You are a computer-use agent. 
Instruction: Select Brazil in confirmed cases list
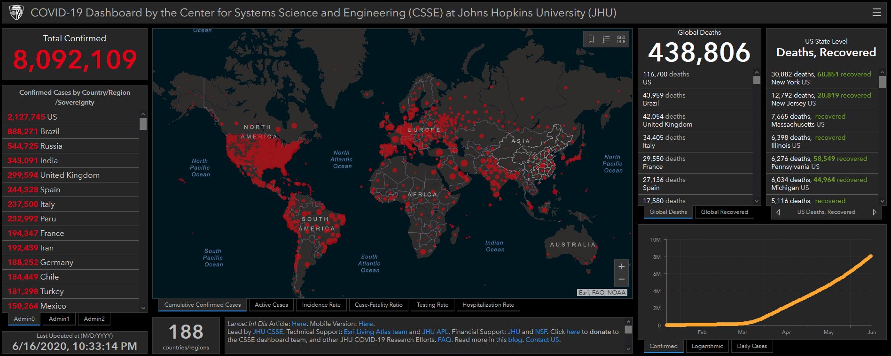click(x=71, y=131)
